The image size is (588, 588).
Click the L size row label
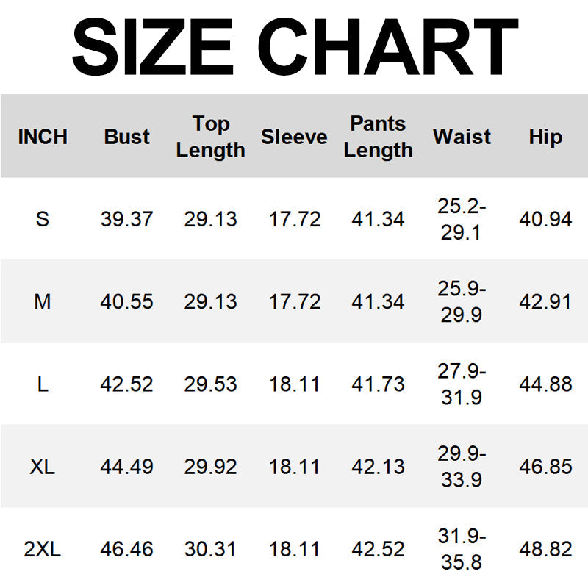43,384
